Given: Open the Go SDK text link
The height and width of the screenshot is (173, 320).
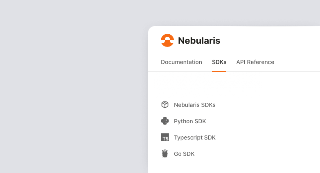Looking at the screenshot, I should [x=184, y=154].
